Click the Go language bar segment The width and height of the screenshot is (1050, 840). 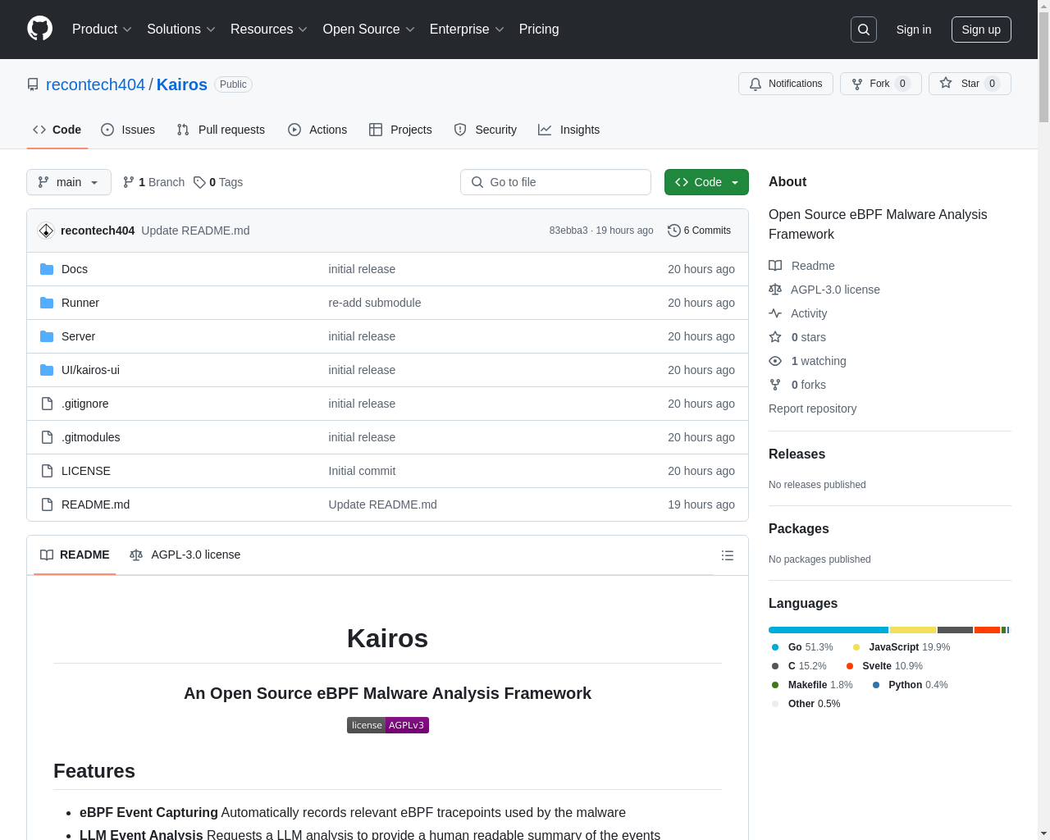[x=829, y=630]
